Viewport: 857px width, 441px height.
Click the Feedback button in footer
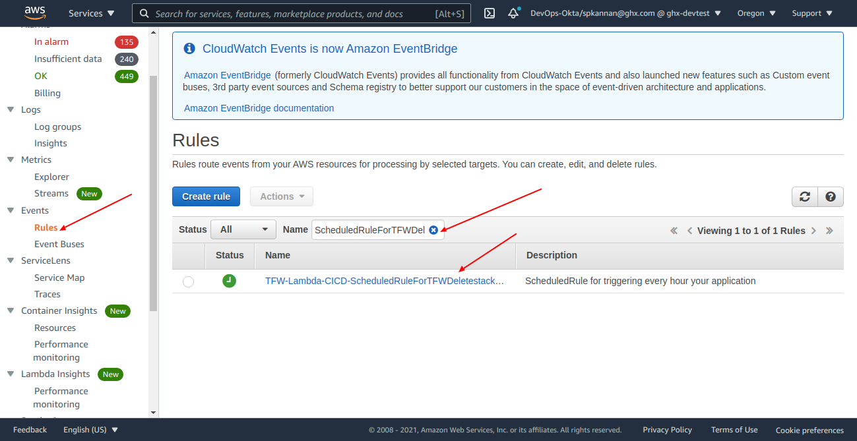pos(30,430)
